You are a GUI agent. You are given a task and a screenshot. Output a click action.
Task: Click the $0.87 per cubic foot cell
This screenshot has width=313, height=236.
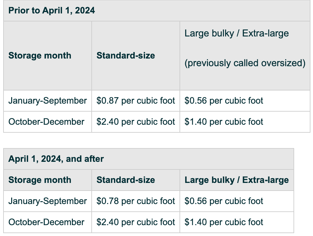136,101
